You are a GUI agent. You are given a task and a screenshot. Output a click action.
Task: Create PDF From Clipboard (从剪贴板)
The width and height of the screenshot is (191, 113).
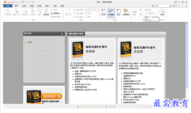click(126, 12)
